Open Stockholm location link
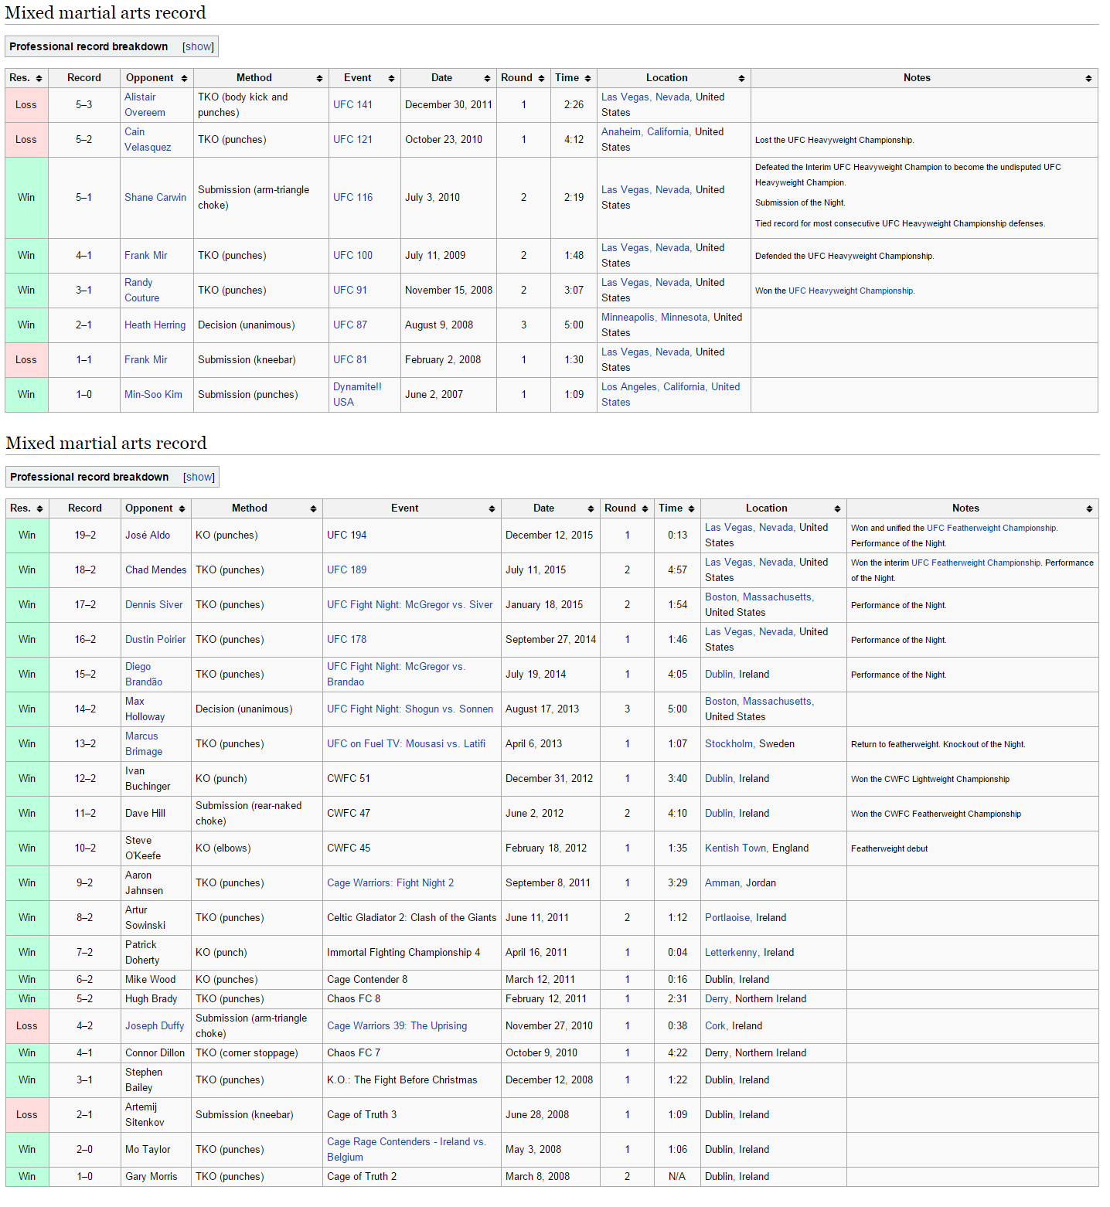 [x=728, y=744]
